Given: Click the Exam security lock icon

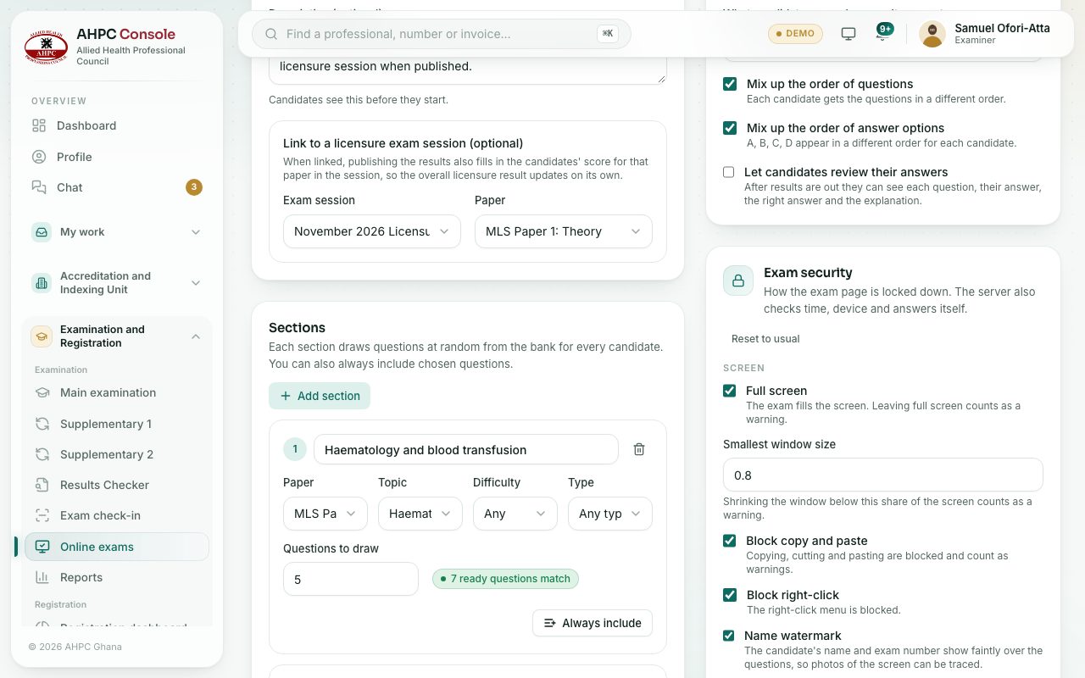Looking at the screenshot, I should tap(738, 281).
